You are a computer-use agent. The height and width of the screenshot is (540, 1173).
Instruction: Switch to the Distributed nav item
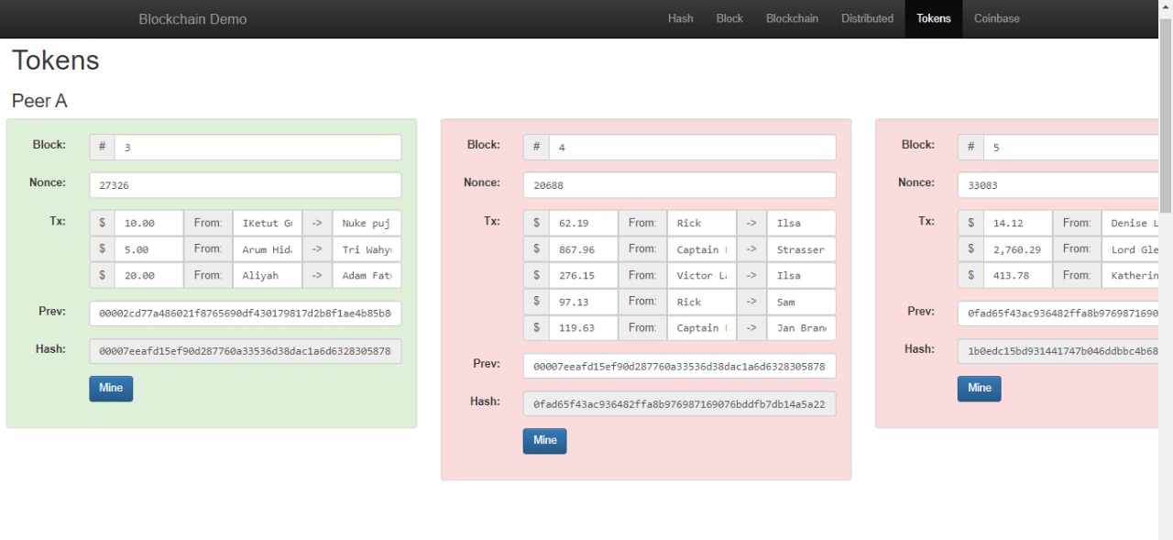point(867,18)
